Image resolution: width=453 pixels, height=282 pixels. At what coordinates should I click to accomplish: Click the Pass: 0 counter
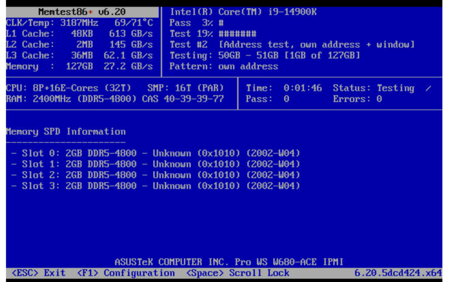click(x=268, y=99)
